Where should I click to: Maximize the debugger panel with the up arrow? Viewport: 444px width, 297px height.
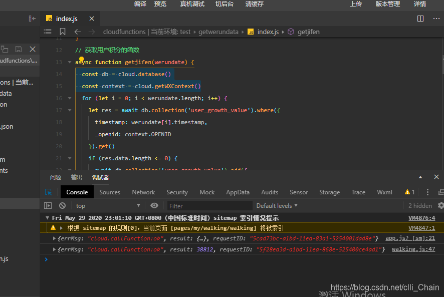tap(420, 177)
